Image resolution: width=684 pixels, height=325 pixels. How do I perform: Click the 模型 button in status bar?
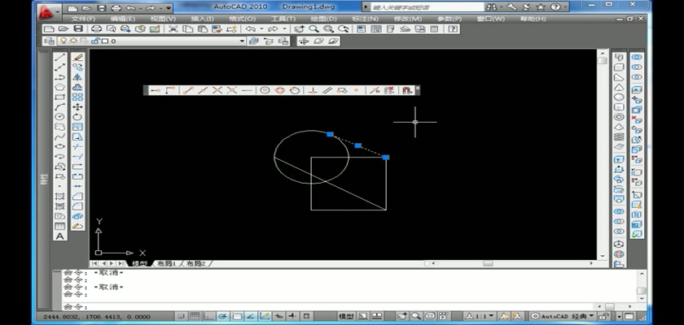pos(346,316)
